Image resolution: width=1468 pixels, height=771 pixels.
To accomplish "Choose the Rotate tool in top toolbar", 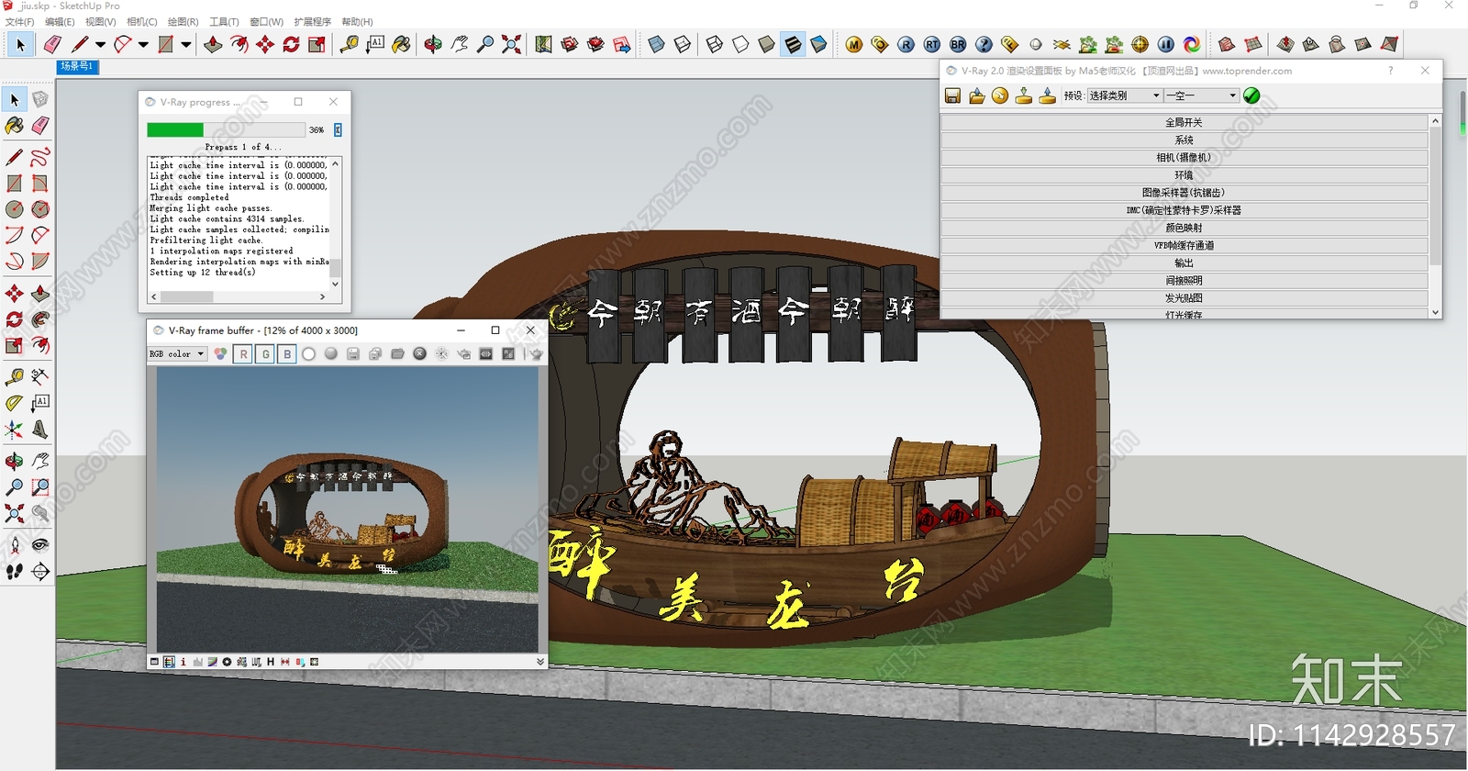I will tap(291, 44).
